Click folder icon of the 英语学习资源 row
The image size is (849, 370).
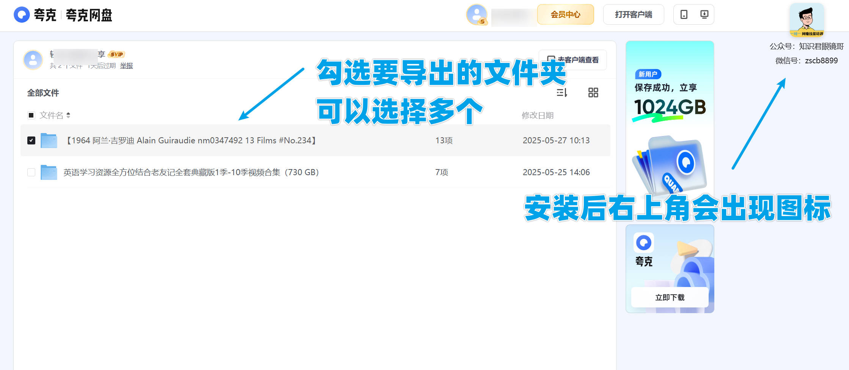(x=49, y=172)
